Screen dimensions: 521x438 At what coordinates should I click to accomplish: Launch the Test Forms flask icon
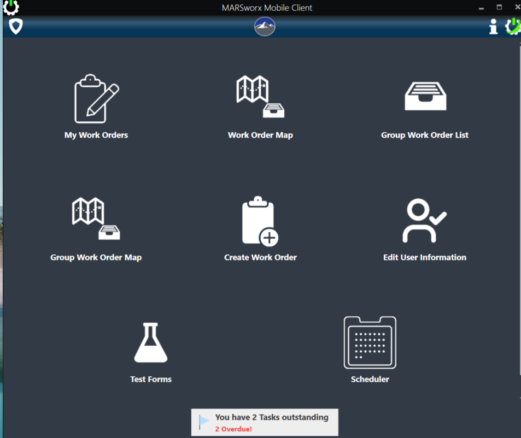[151, 342]
